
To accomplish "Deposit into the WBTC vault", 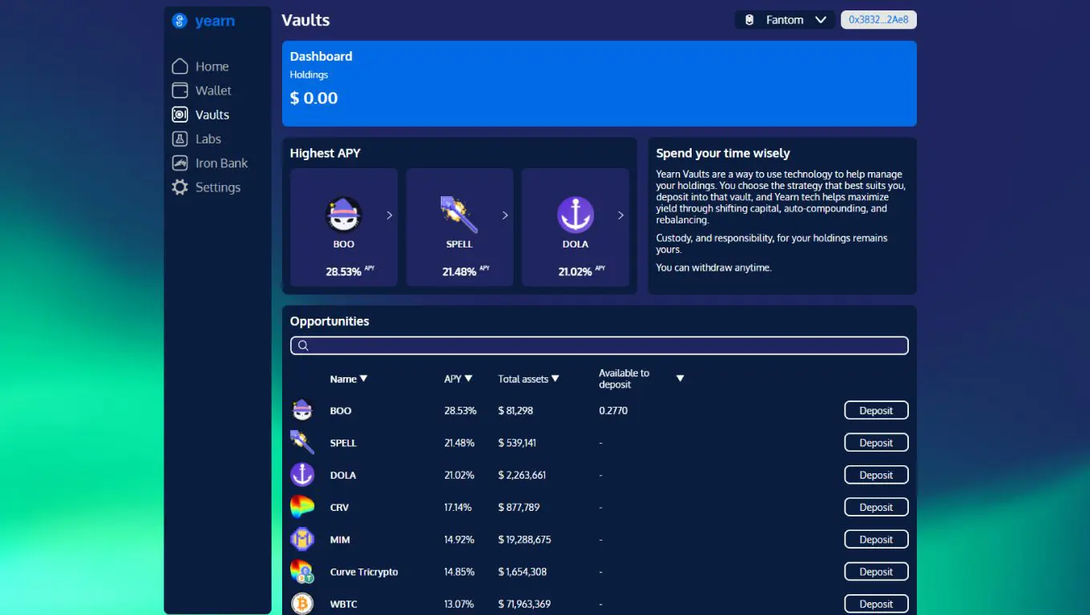I will (876, 604).
